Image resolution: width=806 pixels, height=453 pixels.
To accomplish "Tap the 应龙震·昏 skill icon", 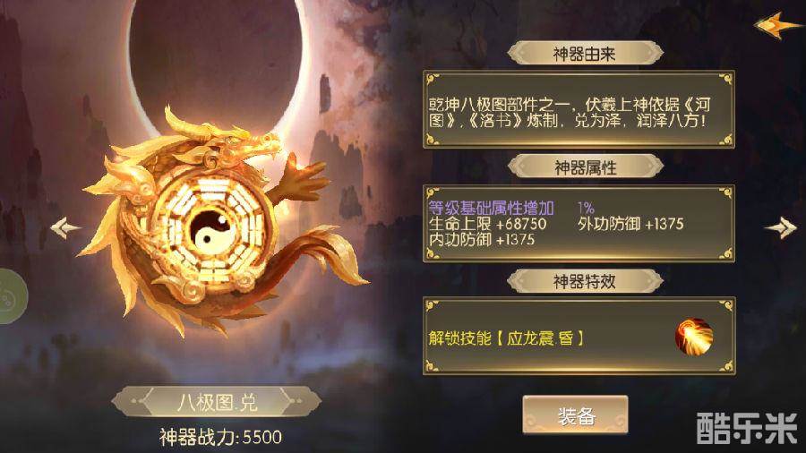I will tap(694, 337).
